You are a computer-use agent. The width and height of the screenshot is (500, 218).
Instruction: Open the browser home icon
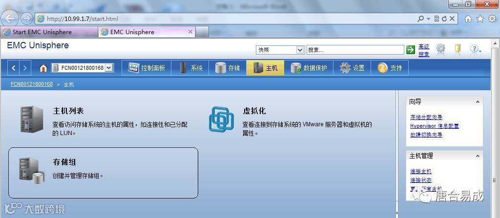[468, 19]
